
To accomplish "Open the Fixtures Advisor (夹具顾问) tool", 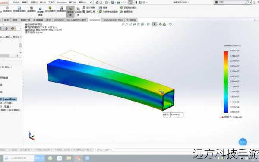I will [7, 10].
